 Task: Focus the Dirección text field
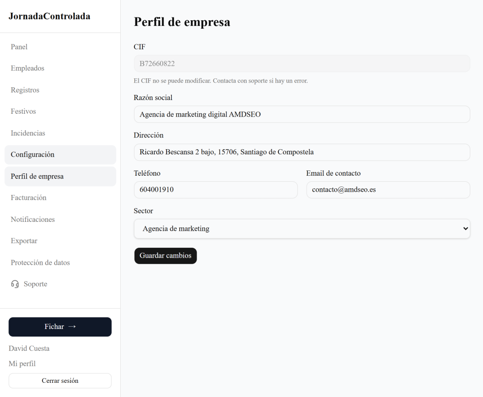pos(302,152)
